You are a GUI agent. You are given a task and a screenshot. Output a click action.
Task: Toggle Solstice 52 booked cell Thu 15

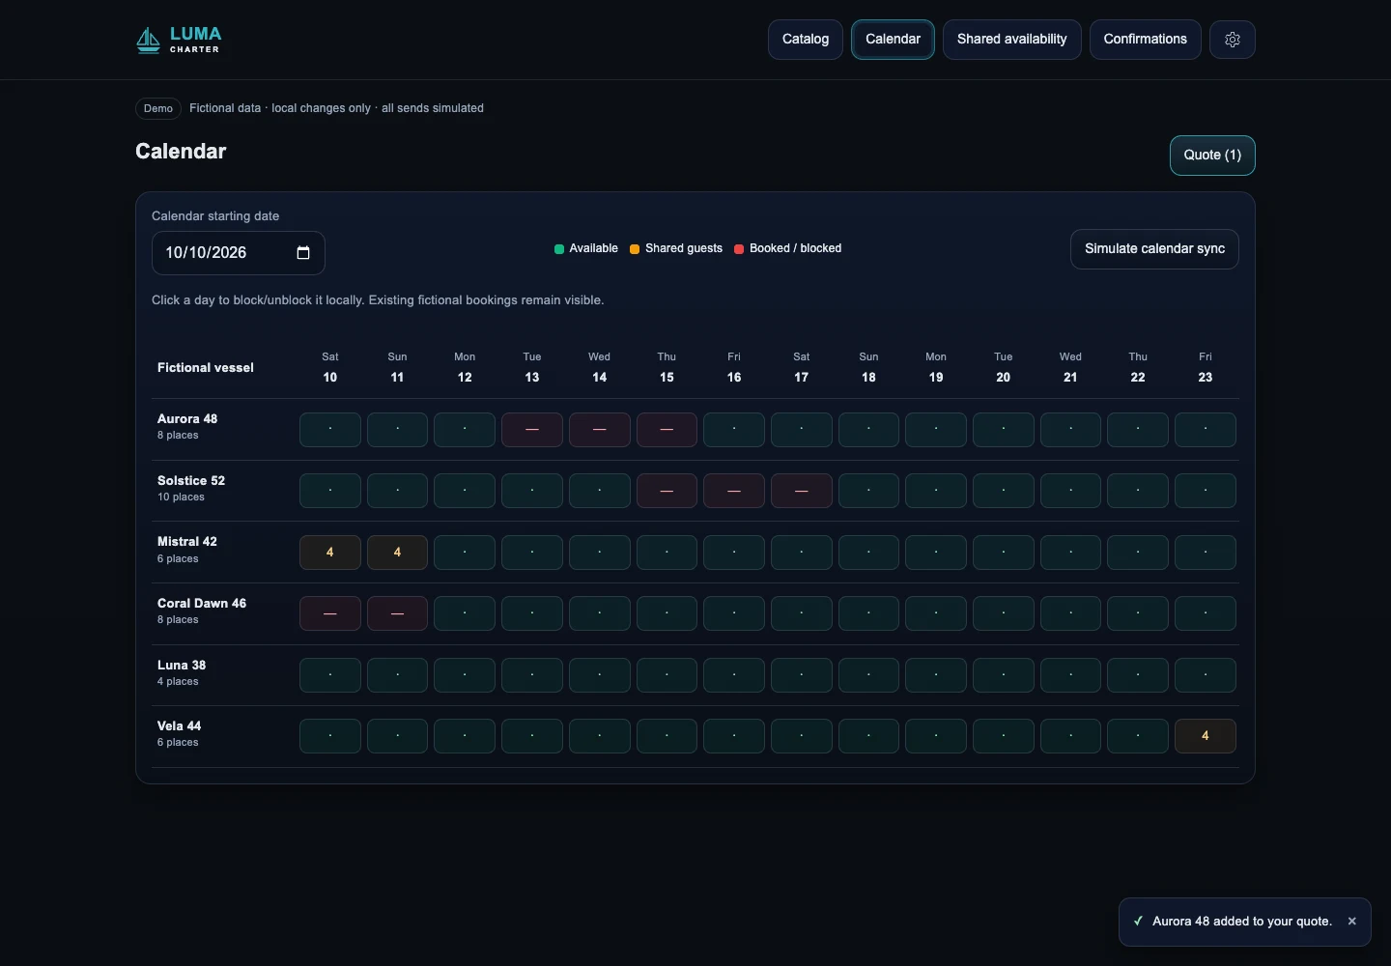click(667, 491)
